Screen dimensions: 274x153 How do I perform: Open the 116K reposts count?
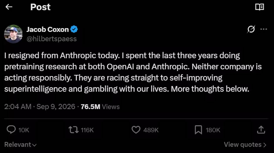pos(87,130)
